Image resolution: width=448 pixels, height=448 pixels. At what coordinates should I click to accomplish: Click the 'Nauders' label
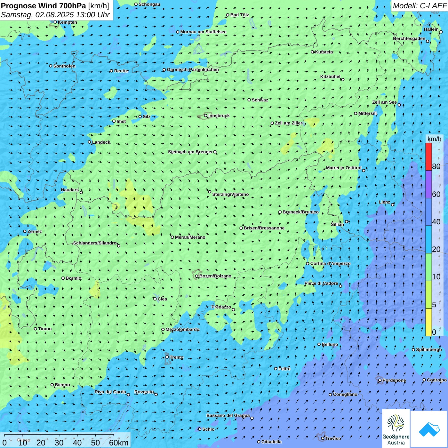[x=70, y=190]
